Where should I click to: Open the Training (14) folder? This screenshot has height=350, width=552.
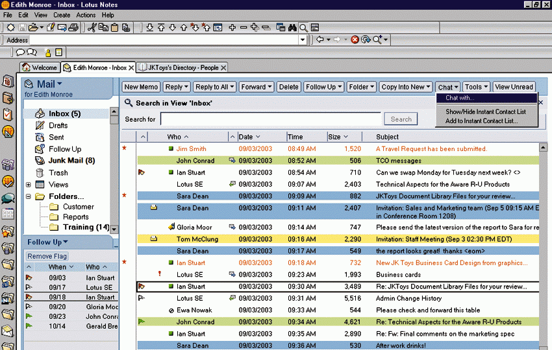pos(86,227)
